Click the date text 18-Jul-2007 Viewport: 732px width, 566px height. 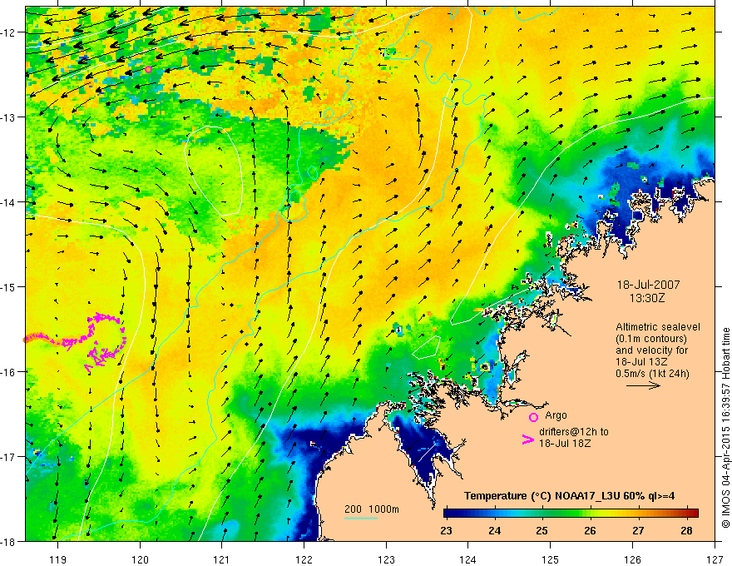tap(649, 285)
